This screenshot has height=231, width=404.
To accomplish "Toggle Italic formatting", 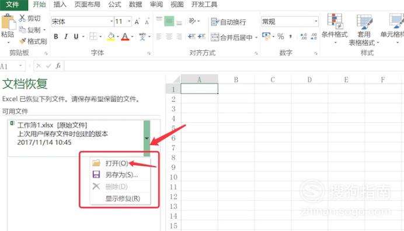I will pos(66,37).
